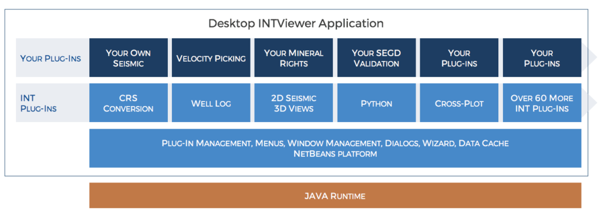Click the last dark Your Plug-ins box

tap(542, 57)
